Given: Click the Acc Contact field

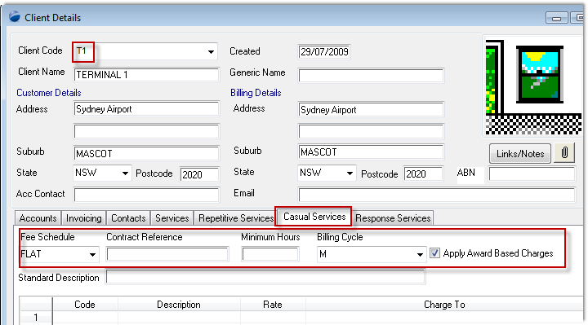Looking at the screenshot, I should tap(146, 195).
